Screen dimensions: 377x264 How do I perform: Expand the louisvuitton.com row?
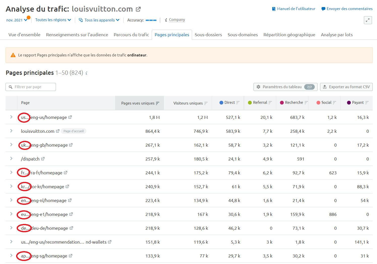(x=11, y=131)
